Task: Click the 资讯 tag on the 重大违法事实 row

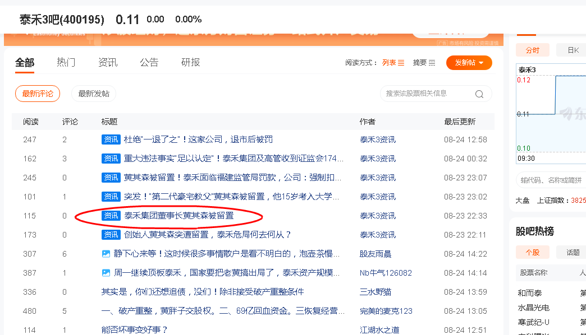Action: (111, 159)
